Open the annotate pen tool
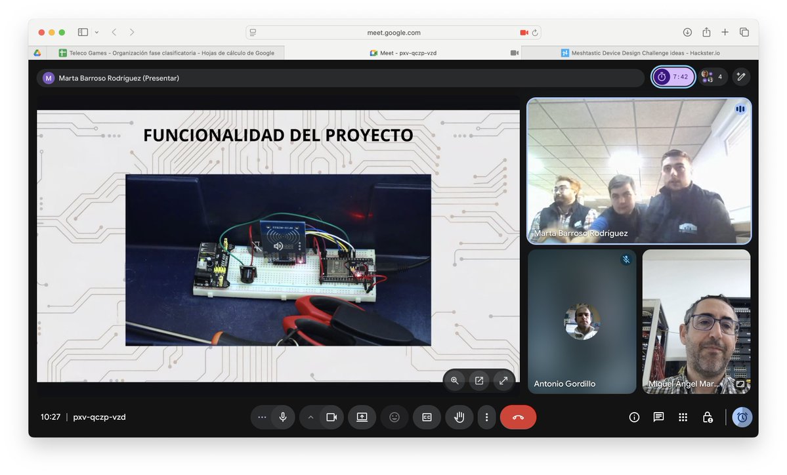Viewport: 787px width, 475px height. 741,77
